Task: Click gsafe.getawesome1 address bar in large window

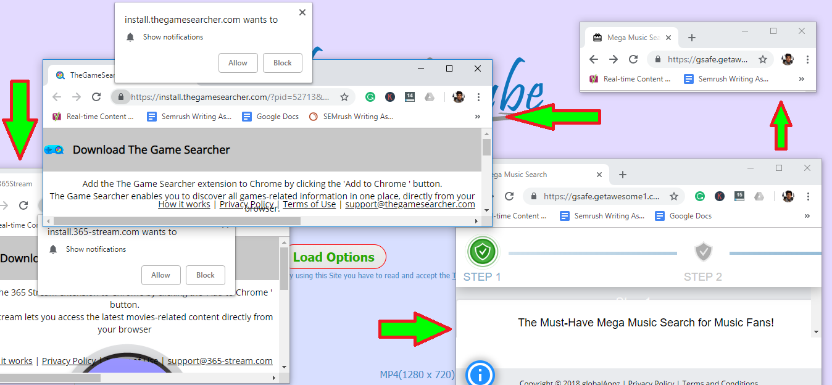Action: tap(604, 196)
